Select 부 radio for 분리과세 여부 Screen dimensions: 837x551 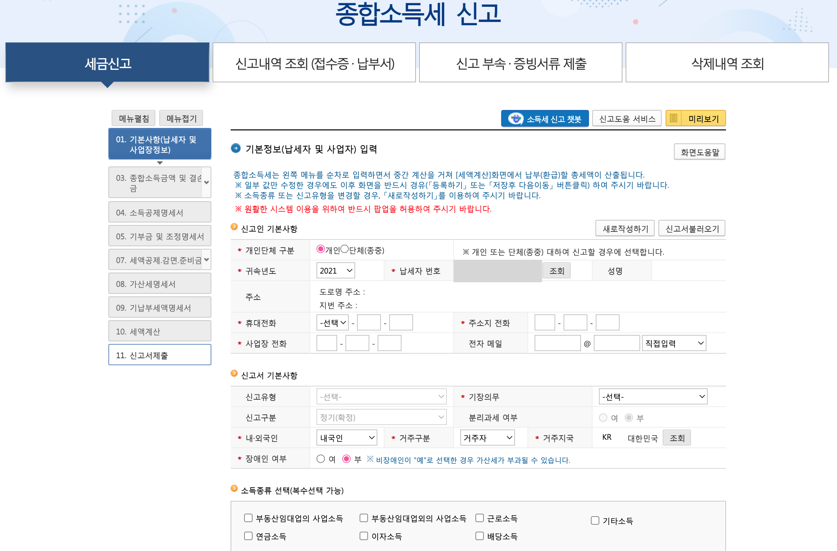629,418
